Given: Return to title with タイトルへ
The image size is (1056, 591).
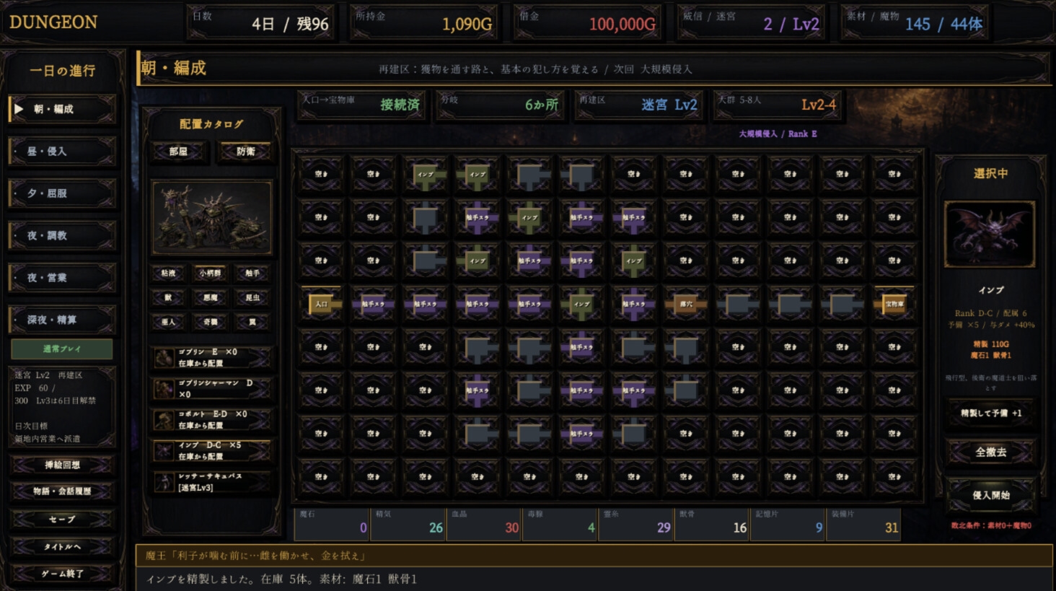Looking at the screenshot, I should coord(62,546).
